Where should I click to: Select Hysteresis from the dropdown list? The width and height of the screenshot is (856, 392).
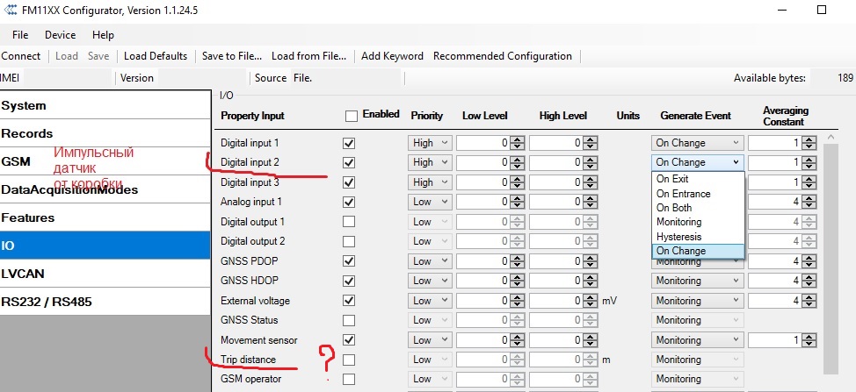tap(679, 237)
